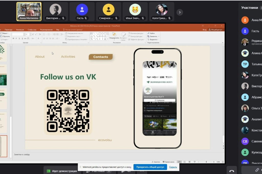This screenshot has width=262, height=174.
Task: Click Гость in the participants list
Action: pos(251,31)
